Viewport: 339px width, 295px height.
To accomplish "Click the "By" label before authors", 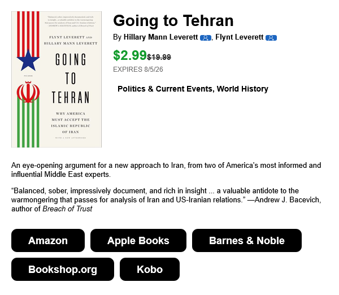I will coord(117,37).
